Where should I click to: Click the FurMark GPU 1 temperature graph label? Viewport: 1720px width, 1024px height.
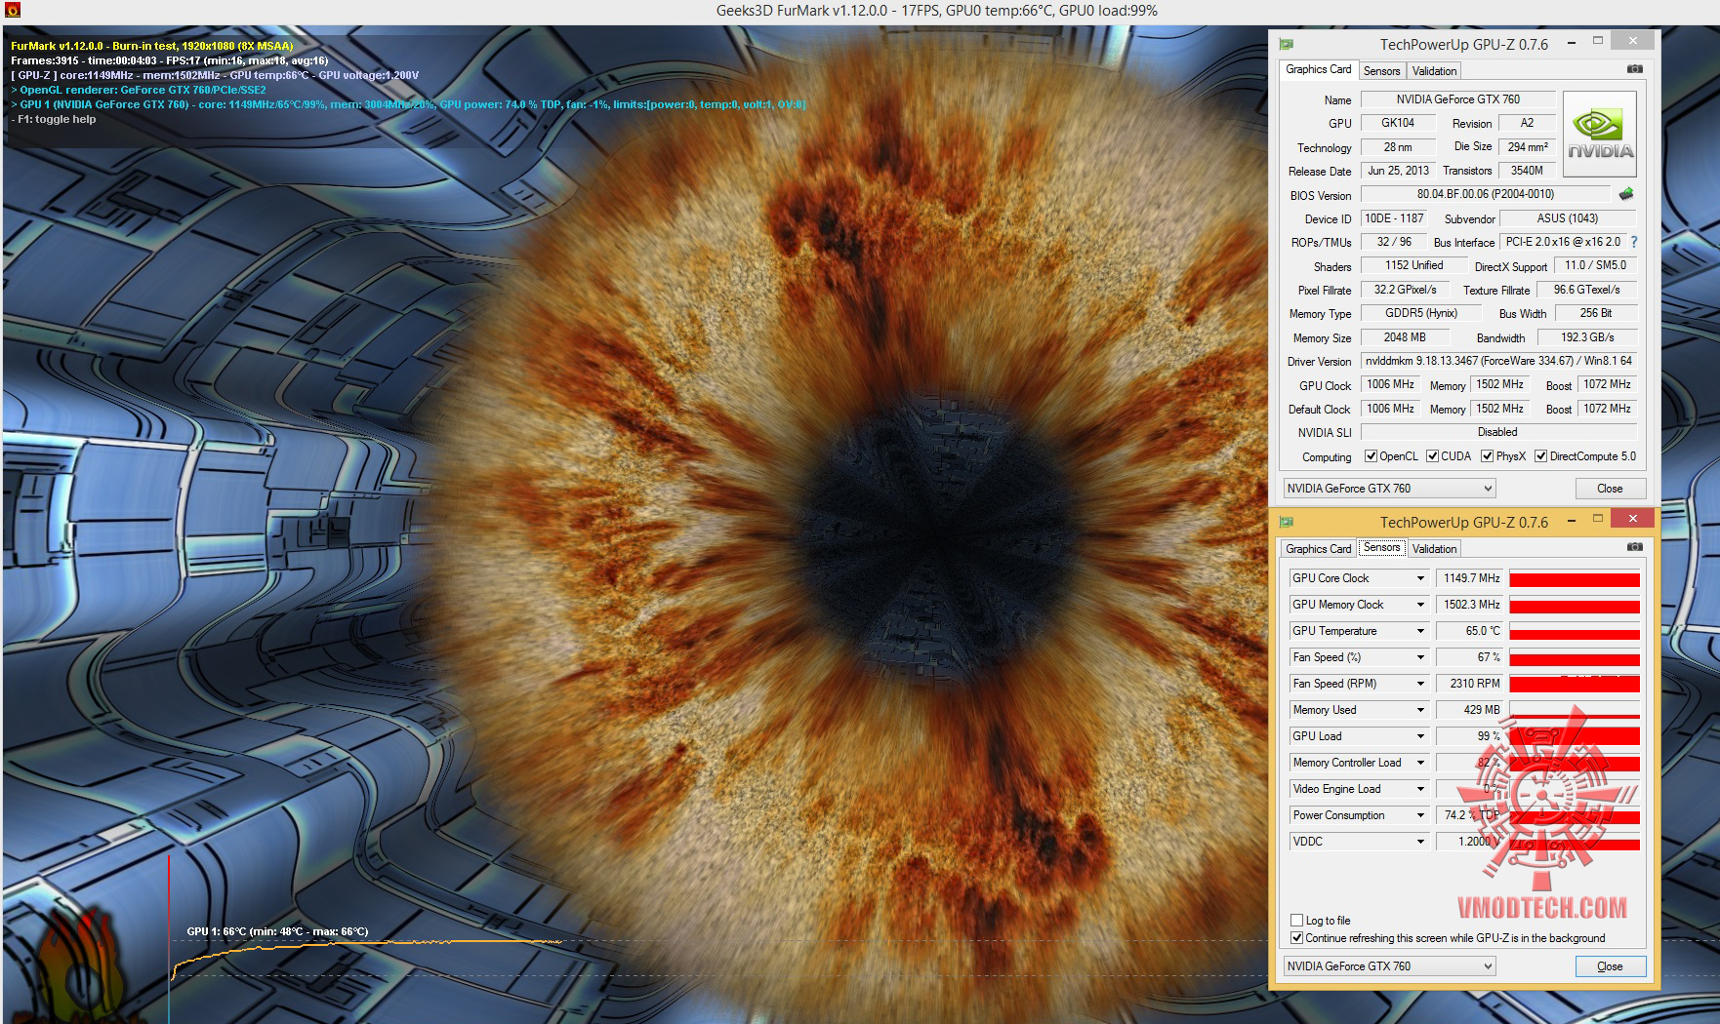pos(277,931)
